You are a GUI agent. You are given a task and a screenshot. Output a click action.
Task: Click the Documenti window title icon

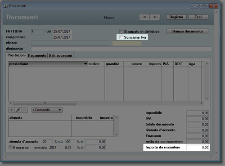[6, 6]
